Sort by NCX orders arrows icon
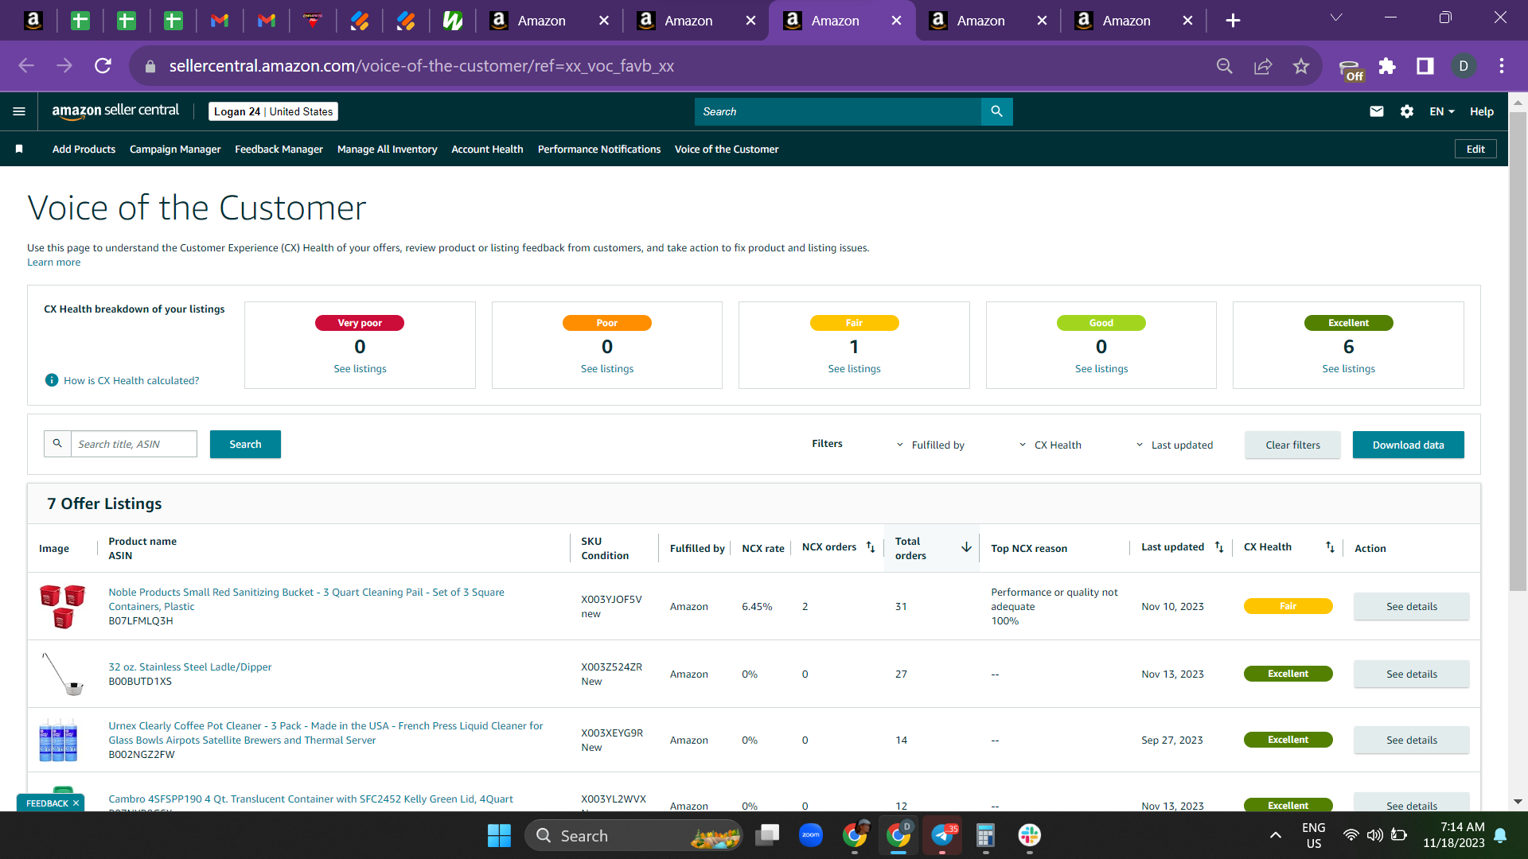This screenshot has width=1528, height=859. (x=871, y=547)
